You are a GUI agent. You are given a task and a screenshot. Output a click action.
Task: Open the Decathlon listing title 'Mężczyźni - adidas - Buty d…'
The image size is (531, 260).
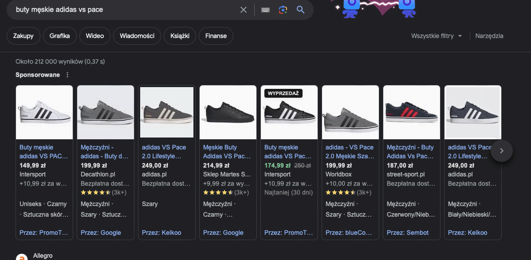(104, 152)
